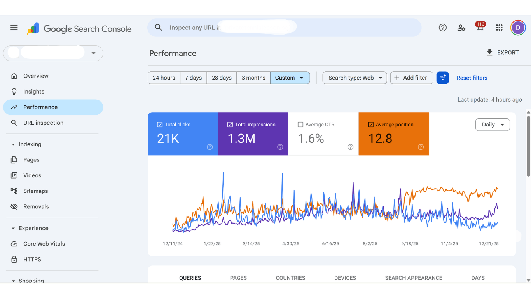This screenshot has height=298, width=531.
Task: Disable the Total clicks metric
Action: tap(159, 124)
